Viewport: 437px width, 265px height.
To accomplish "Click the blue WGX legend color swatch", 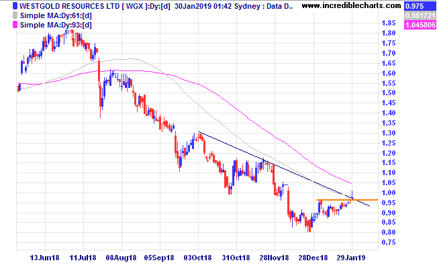I will pyautogui.click(x=15, y=6).
